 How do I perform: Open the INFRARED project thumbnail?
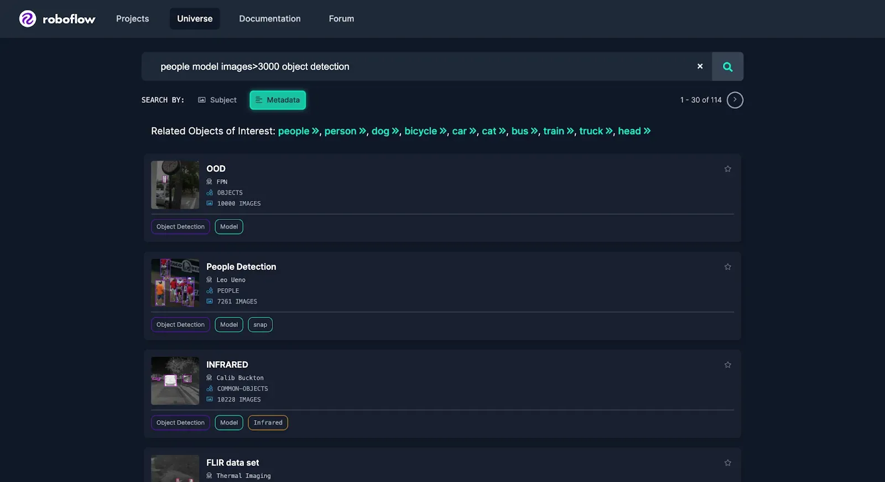coord(175,381)
